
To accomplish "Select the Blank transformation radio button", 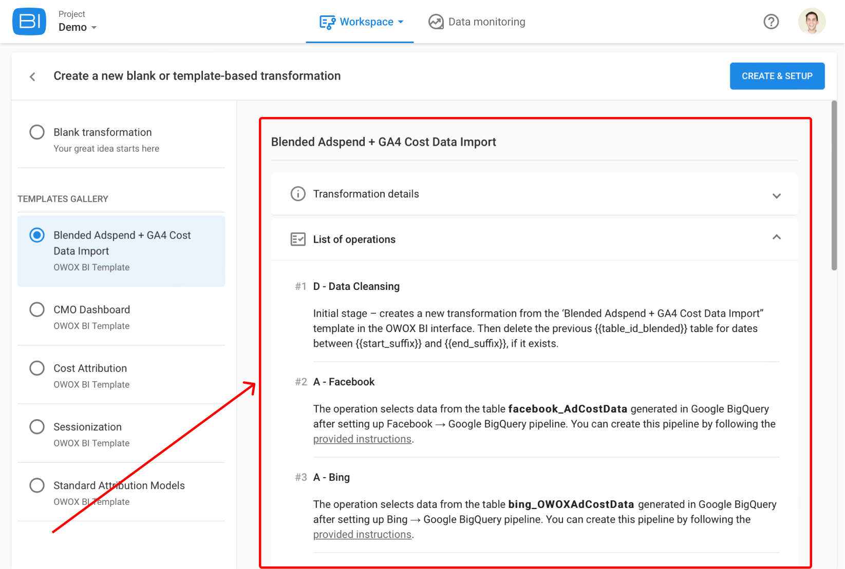I will click(x=37, y=132).
